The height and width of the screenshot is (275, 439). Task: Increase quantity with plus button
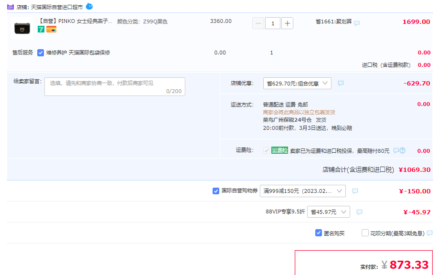[x=287, y=23]
